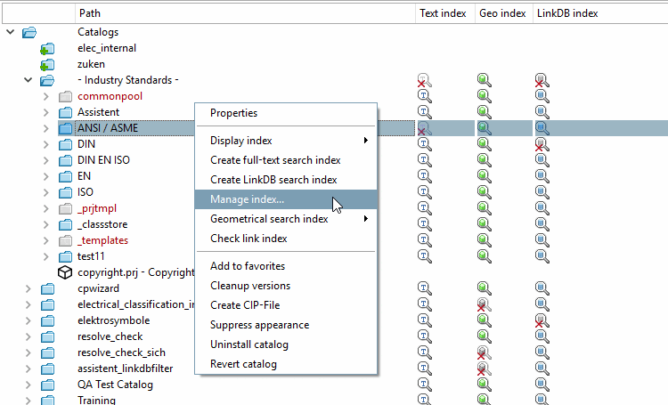The height and width of the screenshot is (405, 668).
Task: Click the copyright.prj project cube icon
Action: coord(65,272)
